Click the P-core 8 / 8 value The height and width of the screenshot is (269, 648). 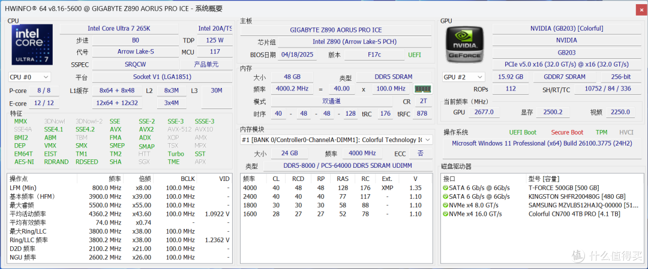pos(44,91)
